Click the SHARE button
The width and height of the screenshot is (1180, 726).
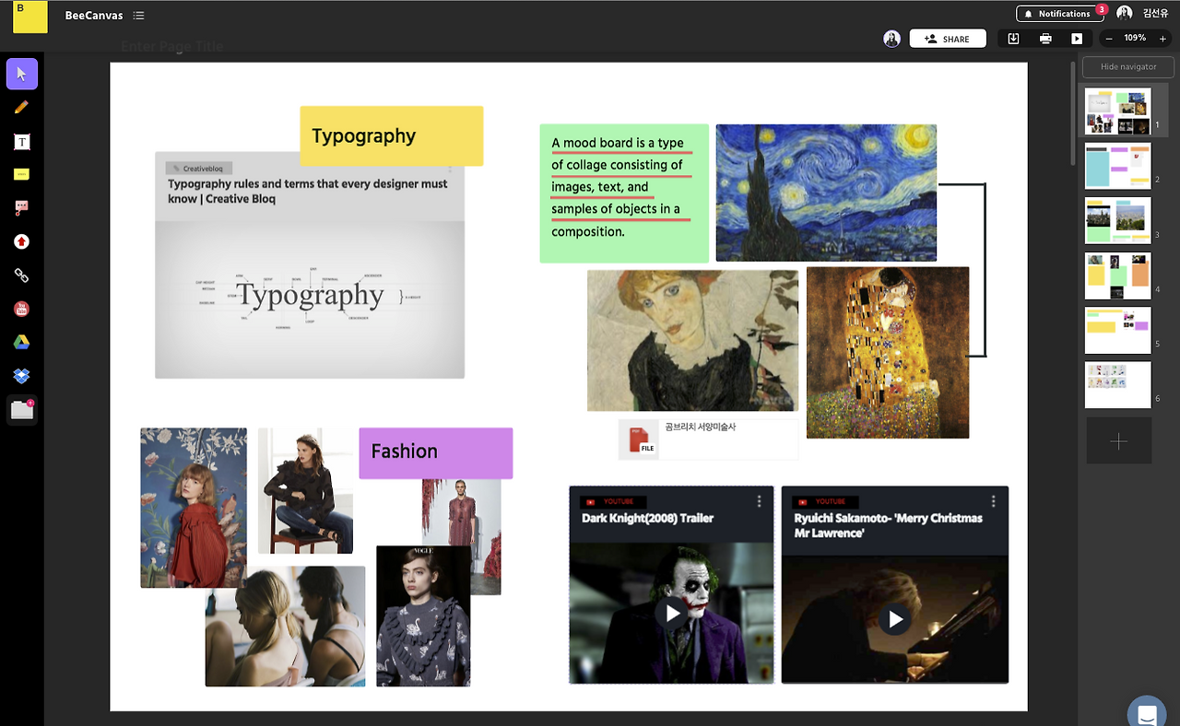point(948,39)
